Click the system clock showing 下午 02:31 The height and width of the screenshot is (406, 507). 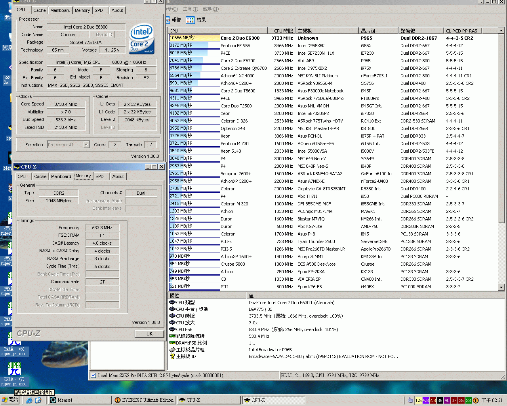pyautogui.click(x=492, y=400)
